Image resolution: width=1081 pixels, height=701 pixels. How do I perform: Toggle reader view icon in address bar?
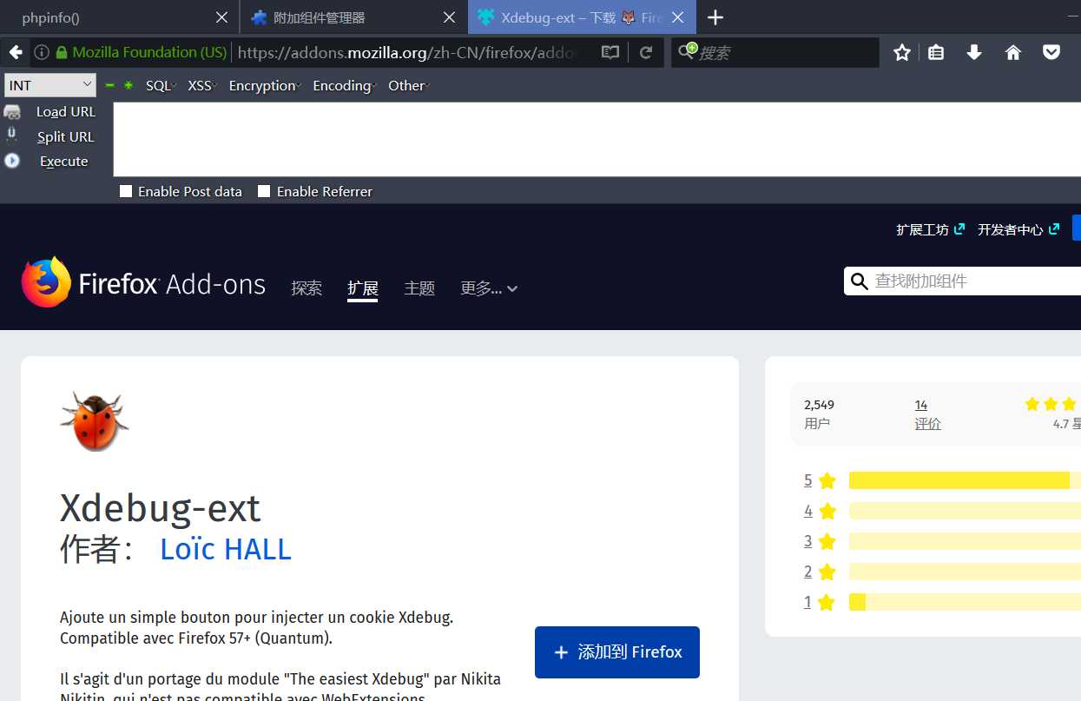point(610,53)
